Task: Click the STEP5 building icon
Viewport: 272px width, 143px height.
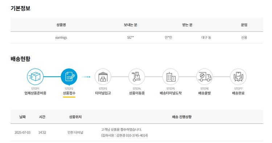Action: coord(171,77)
